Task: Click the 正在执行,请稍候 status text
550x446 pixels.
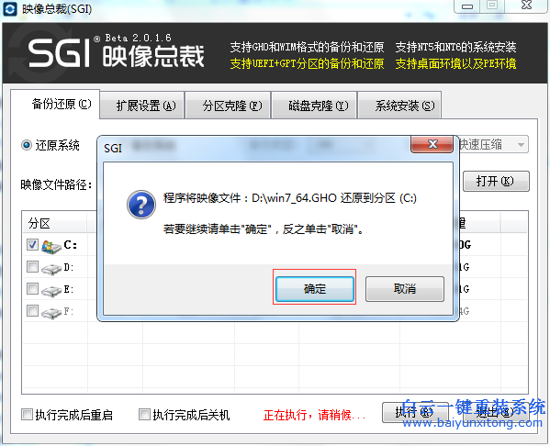Action: 314,416
